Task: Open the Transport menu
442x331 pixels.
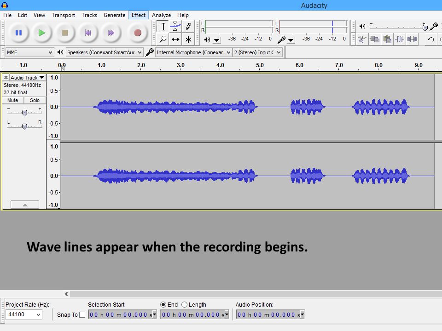Action: pos(63,15)
